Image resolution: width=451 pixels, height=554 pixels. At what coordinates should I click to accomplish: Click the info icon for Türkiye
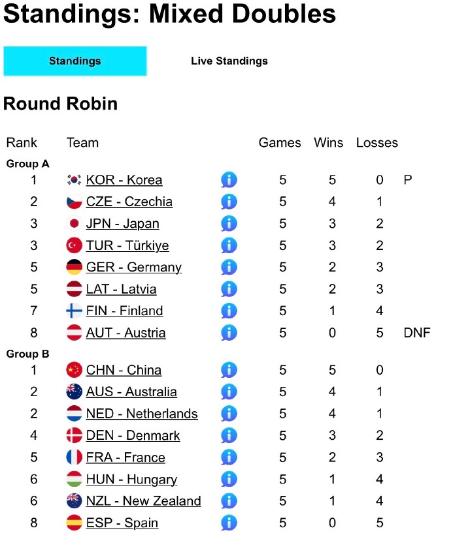tap(229, 245)
